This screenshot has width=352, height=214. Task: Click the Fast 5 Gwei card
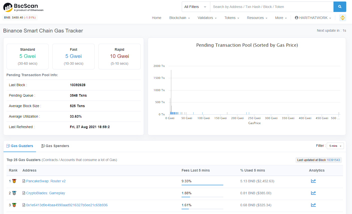point(73,56)
